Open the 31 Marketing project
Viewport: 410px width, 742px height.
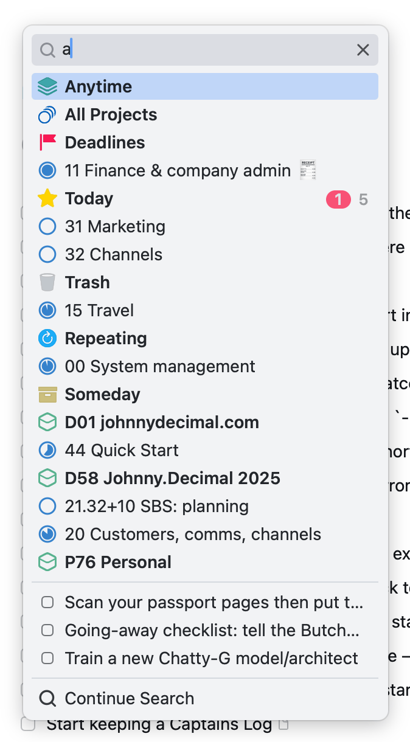click(115, 226)
